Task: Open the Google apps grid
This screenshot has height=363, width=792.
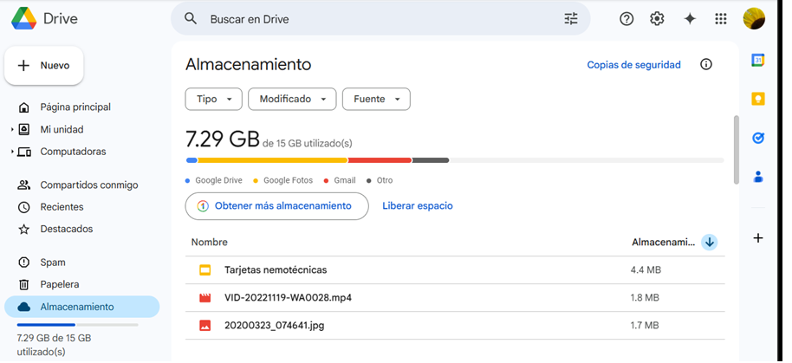Action: coord(721,19)
